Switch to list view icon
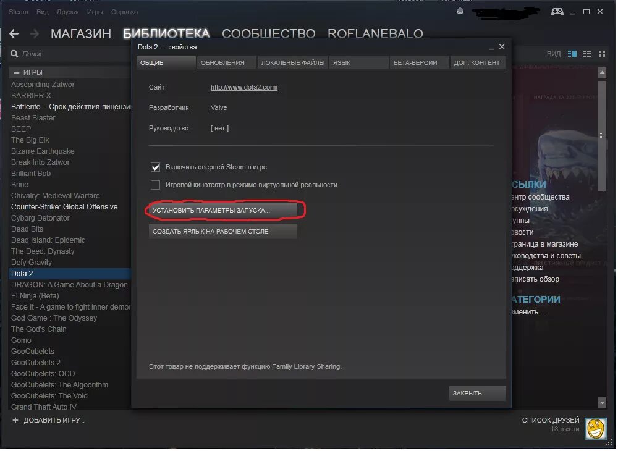 pos(587,54)
